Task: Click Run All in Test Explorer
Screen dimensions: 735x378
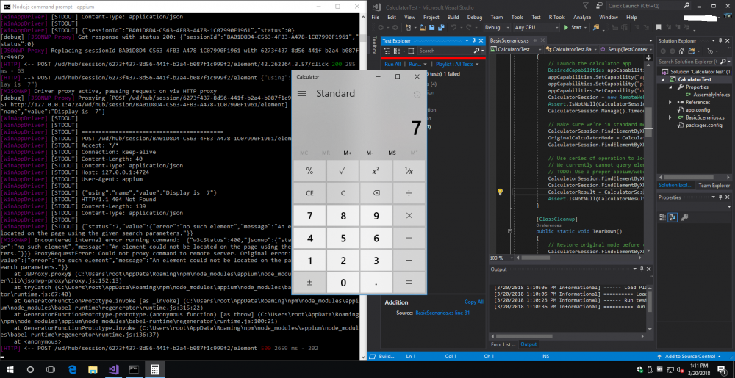Action: (x=392, y=64)
